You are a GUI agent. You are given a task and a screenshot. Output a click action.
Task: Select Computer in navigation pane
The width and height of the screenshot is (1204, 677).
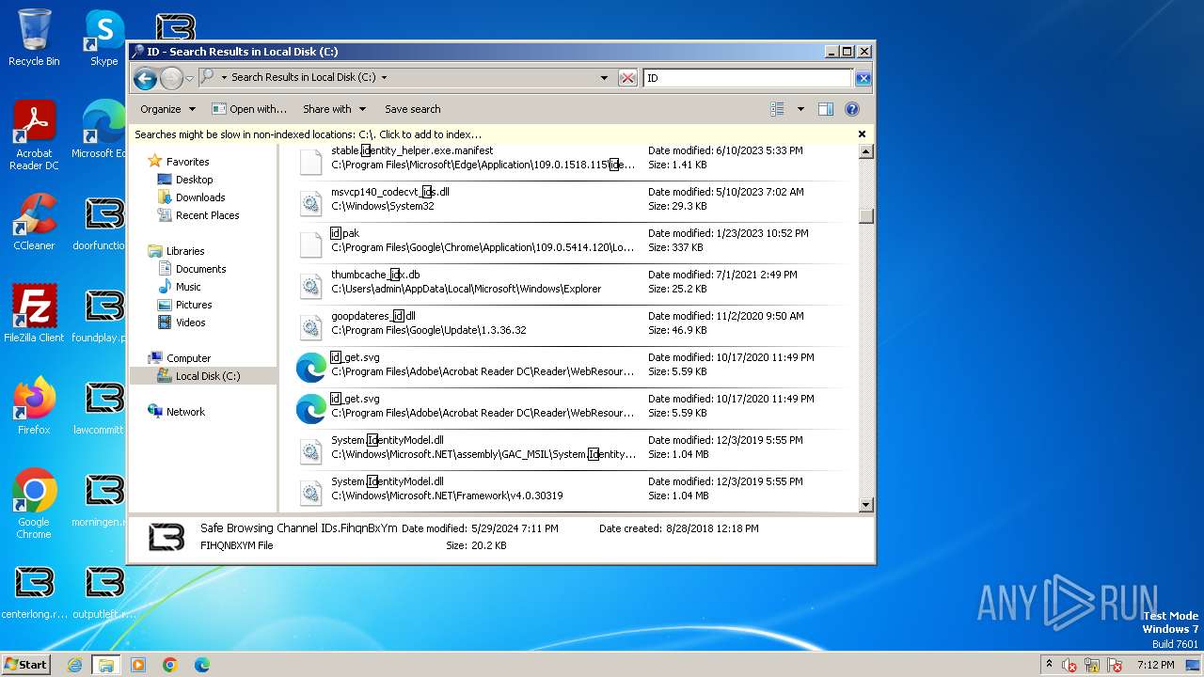point(179,358)
